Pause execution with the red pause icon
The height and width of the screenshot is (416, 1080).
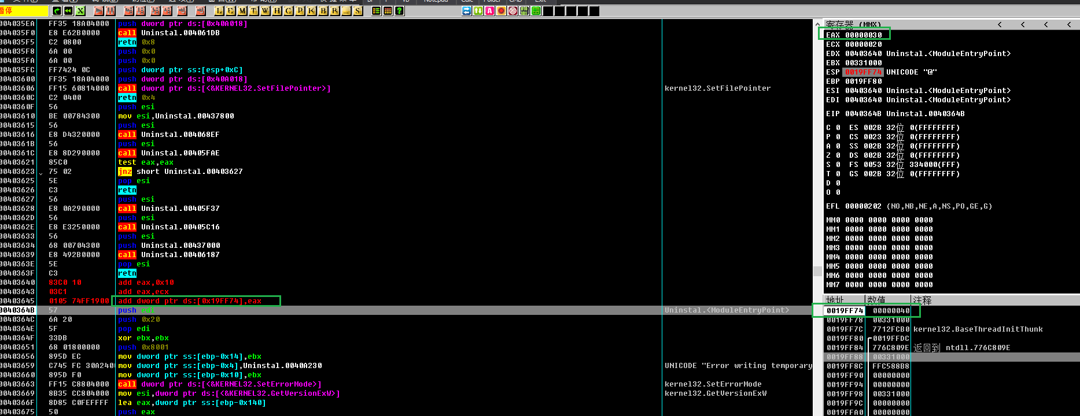pos(110,11)
